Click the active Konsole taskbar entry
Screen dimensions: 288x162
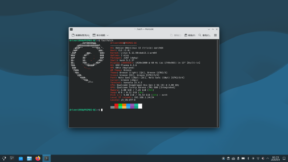[x=46, y=159]
